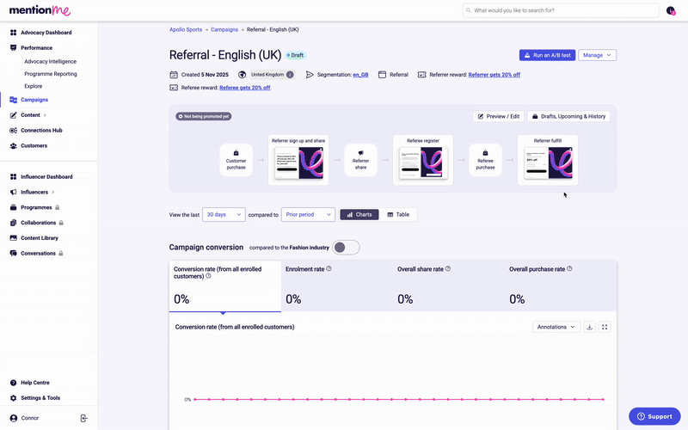Screen dimensions: 688x430
Task: Expand the Influencers submenu chevron
Action: click(53, 192)
